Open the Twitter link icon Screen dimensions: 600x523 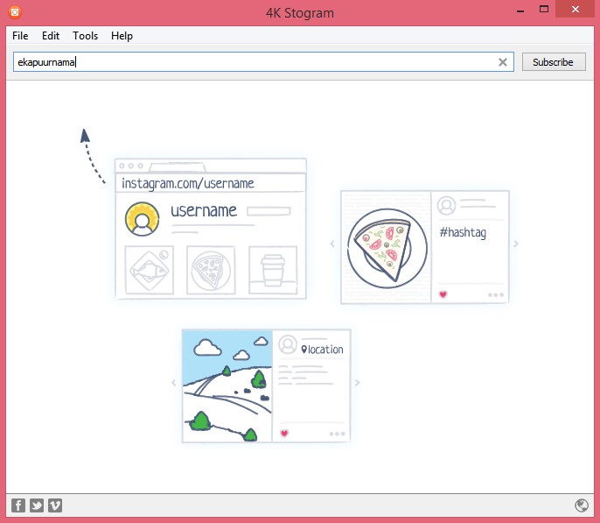[37, 505]
